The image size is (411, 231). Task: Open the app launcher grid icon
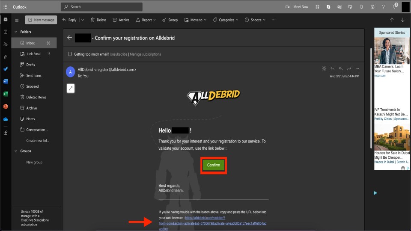pos(5,7)
